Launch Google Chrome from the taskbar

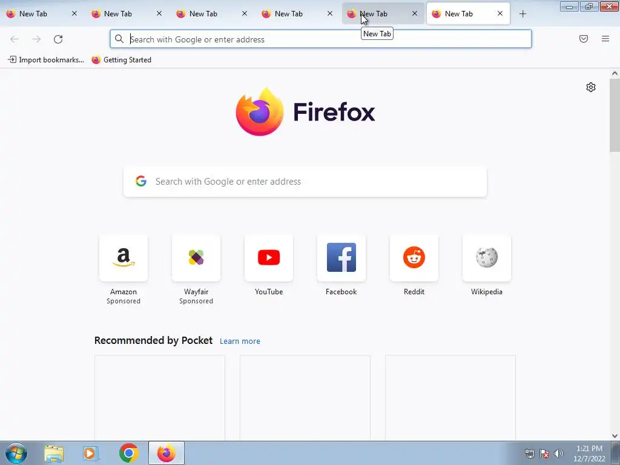point(128,453)
